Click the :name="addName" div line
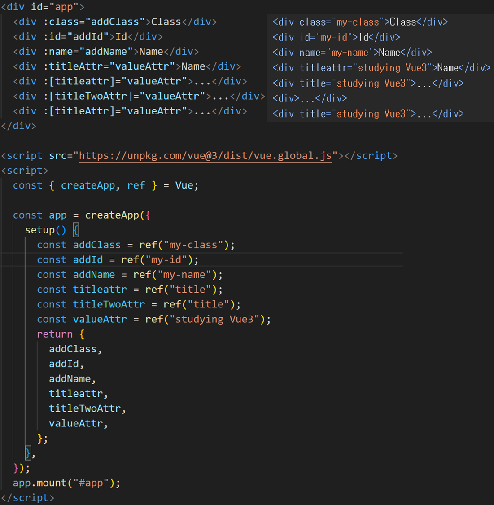 106,52
